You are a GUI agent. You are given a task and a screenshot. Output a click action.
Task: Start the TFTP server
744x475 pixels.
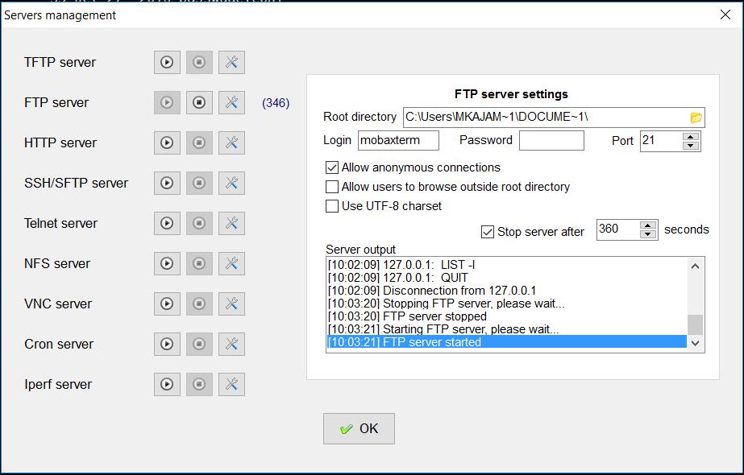[x=167, y=62]
